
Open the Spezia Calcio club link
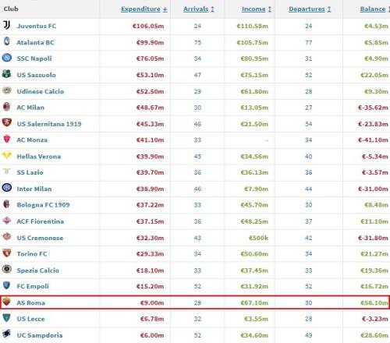click(x=38, y=271)
